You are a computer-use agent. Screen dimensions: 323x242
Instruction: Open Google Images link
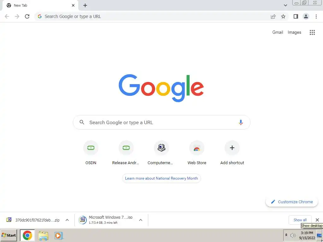[294, 32]
